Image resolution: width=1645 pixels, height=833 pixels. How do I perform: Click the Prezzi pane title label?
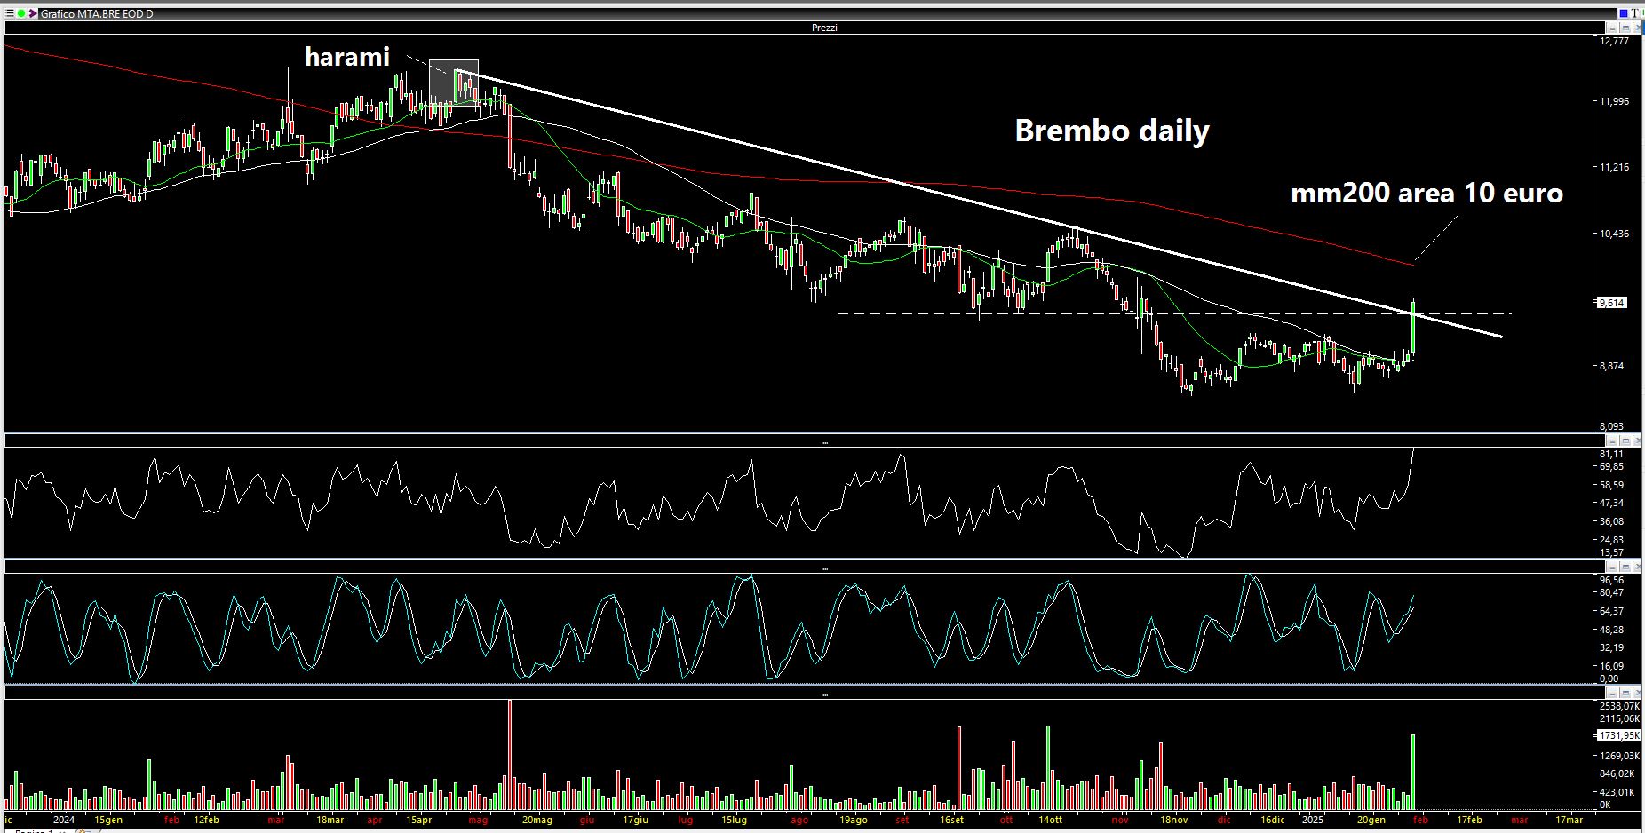tap(824, 28)
